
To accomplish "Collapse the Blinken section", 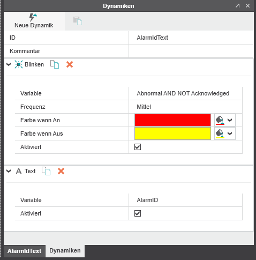I will tap(9, 64).
